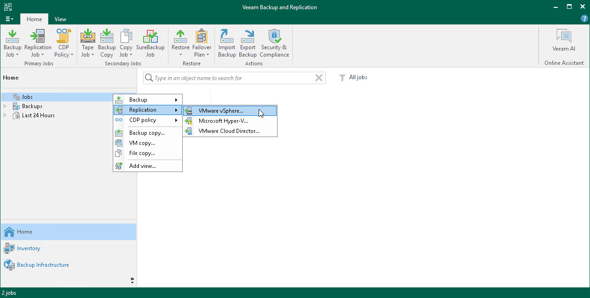590x298 pixels.
Task: Expand the Backups tree node
Action: (5, 106)
